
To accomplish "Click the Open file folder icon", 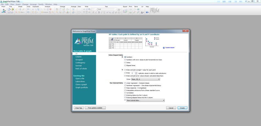I will pos(13,9).
